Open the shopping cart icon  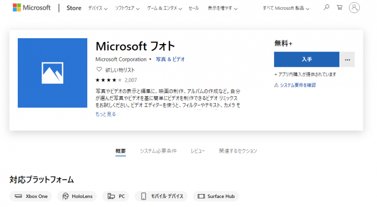tap(339, 8)
